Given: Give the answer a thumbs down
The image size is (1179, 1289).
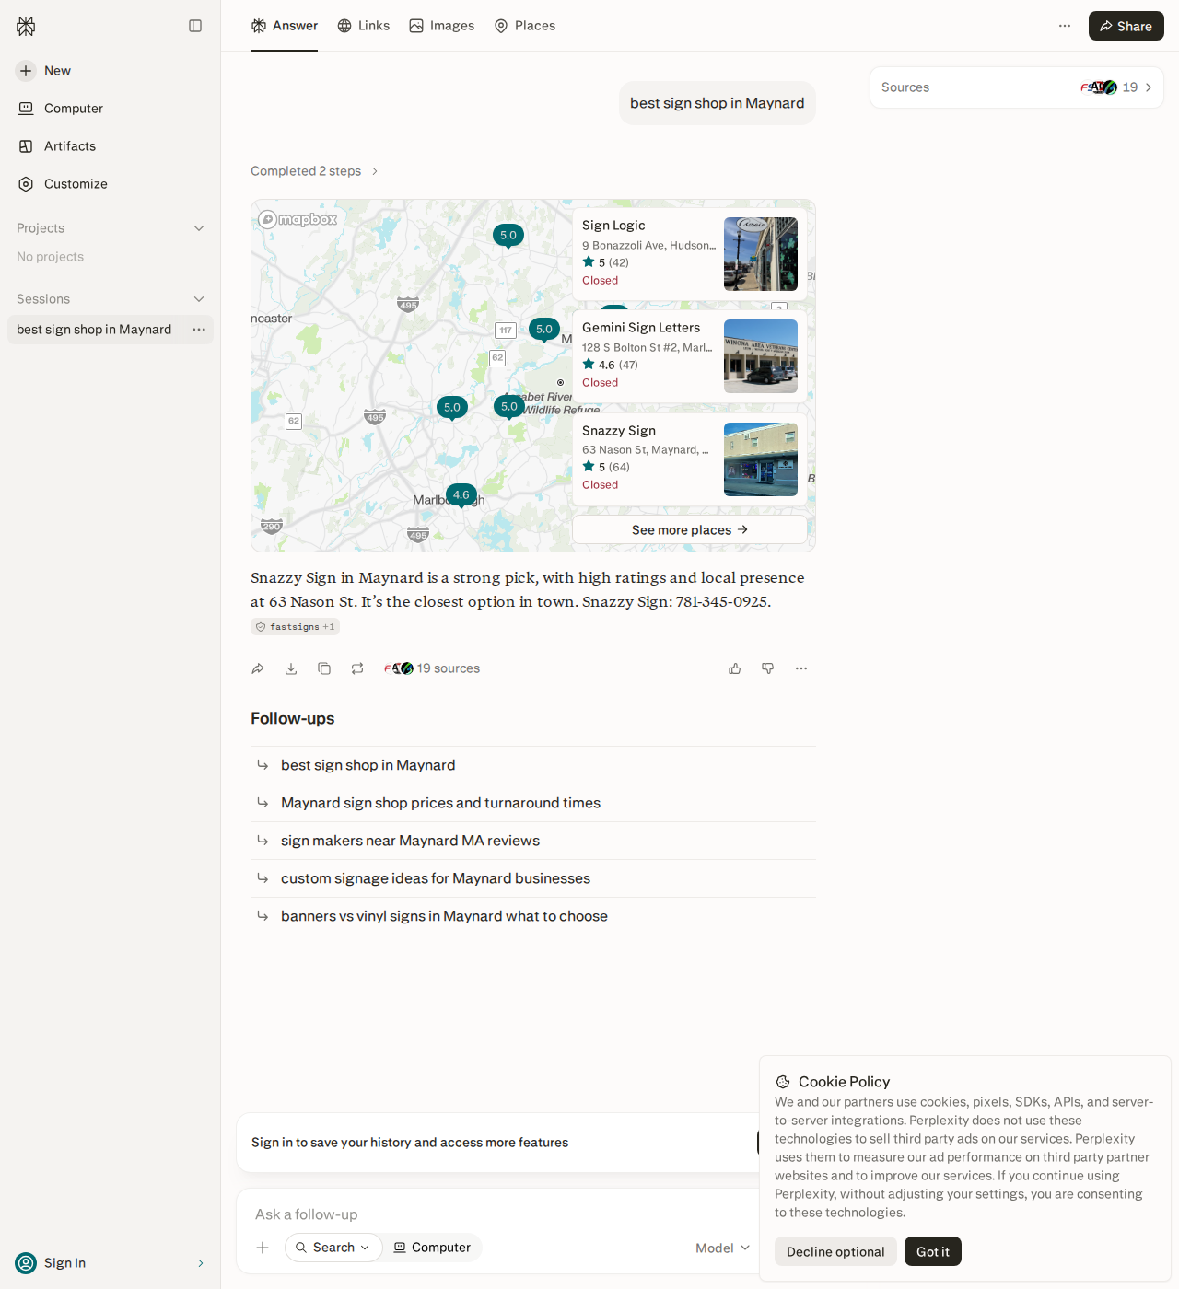Looking at the screenshot, I should [x=768, y=668].
